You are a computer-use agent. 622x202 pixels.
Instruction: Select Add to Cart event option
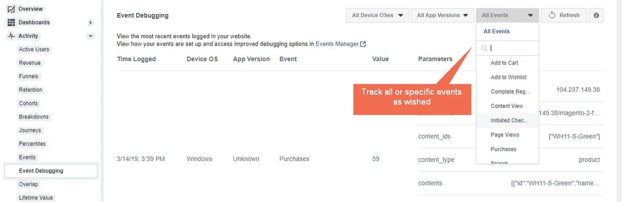504,63
